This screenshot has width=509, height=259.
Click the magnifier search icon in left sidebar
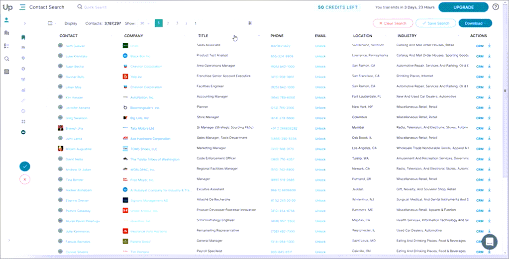(x=6, y=59)
